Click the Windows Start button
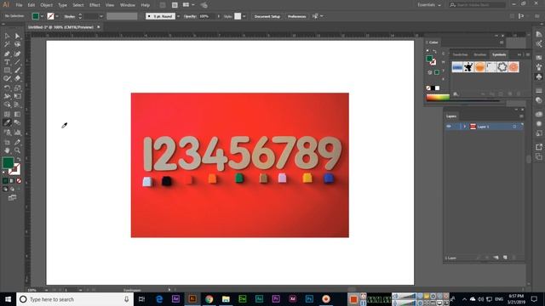Screen dimensions: 545x306 8,299
